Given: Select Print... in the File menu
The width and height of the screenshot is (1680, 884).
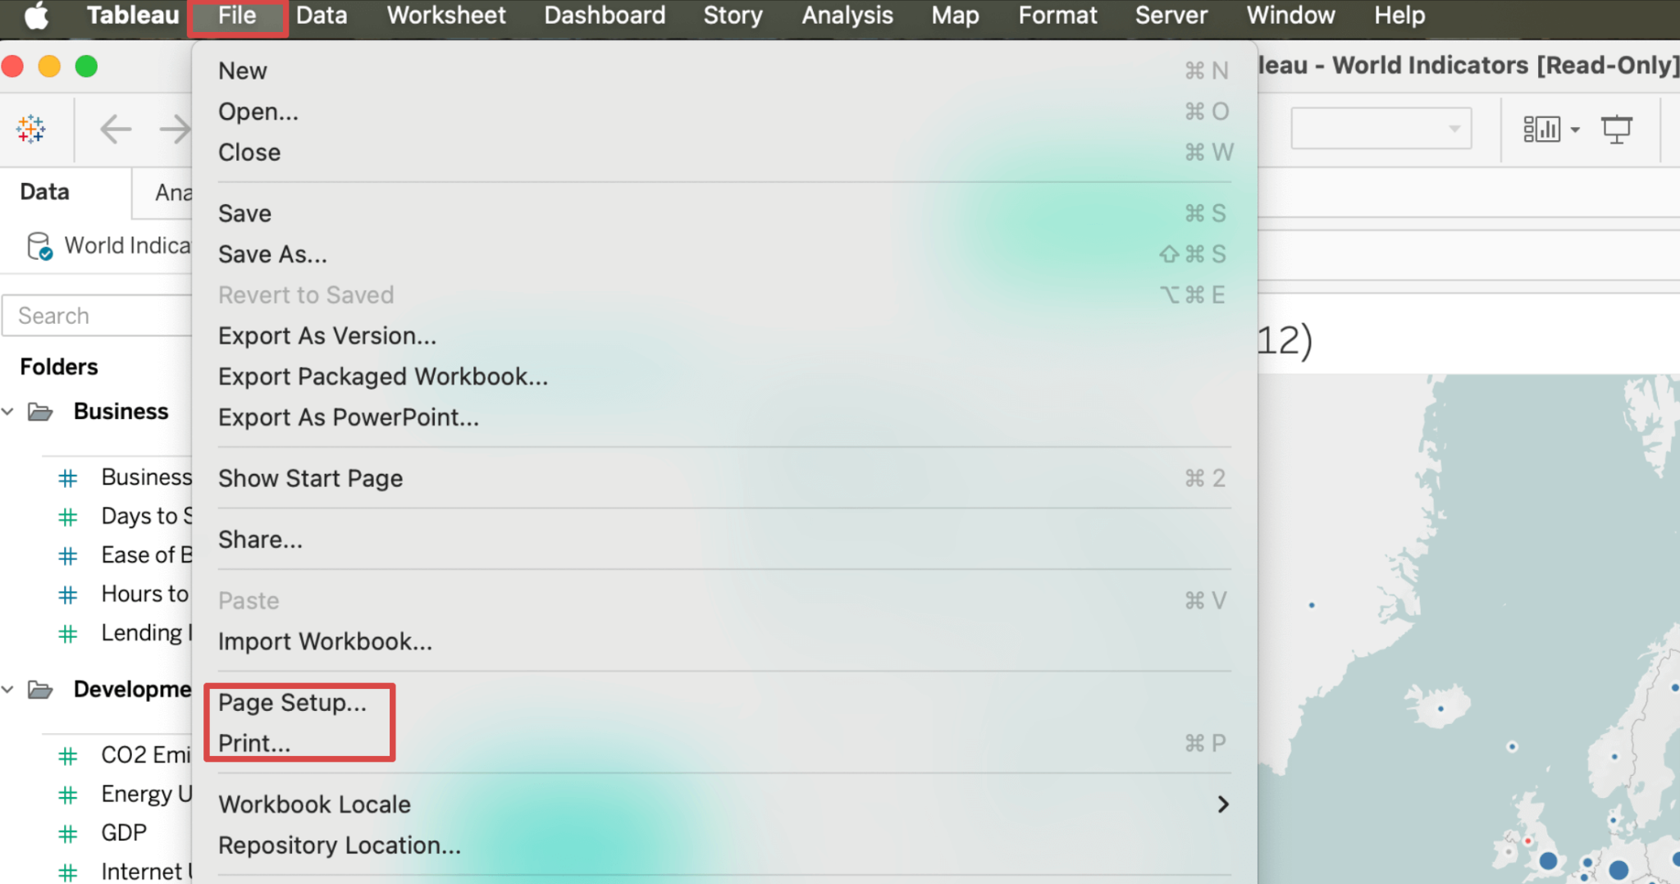Looking at the screenshot, I should pos(254,743).
